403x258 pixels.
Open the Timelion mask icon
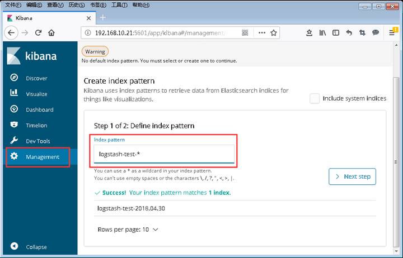(x=15, y=125)
